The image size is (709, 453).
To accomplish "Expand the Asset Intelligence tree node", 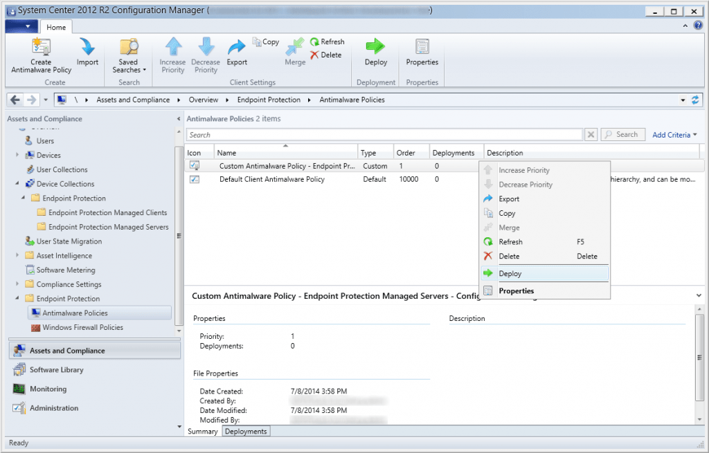I will coord(17,255).
